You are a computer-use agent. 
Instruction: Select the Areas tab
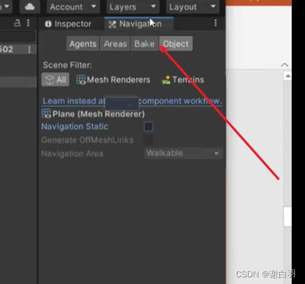pos(116,44)
